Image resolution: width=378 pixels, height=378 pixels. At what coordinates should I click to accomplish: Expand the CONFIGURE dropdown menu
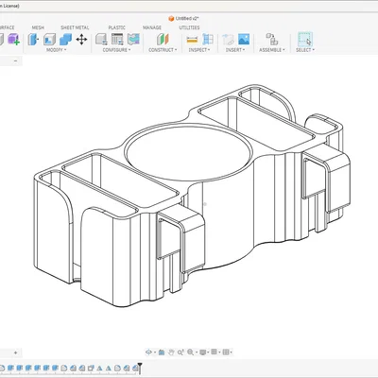pos(116,50)
